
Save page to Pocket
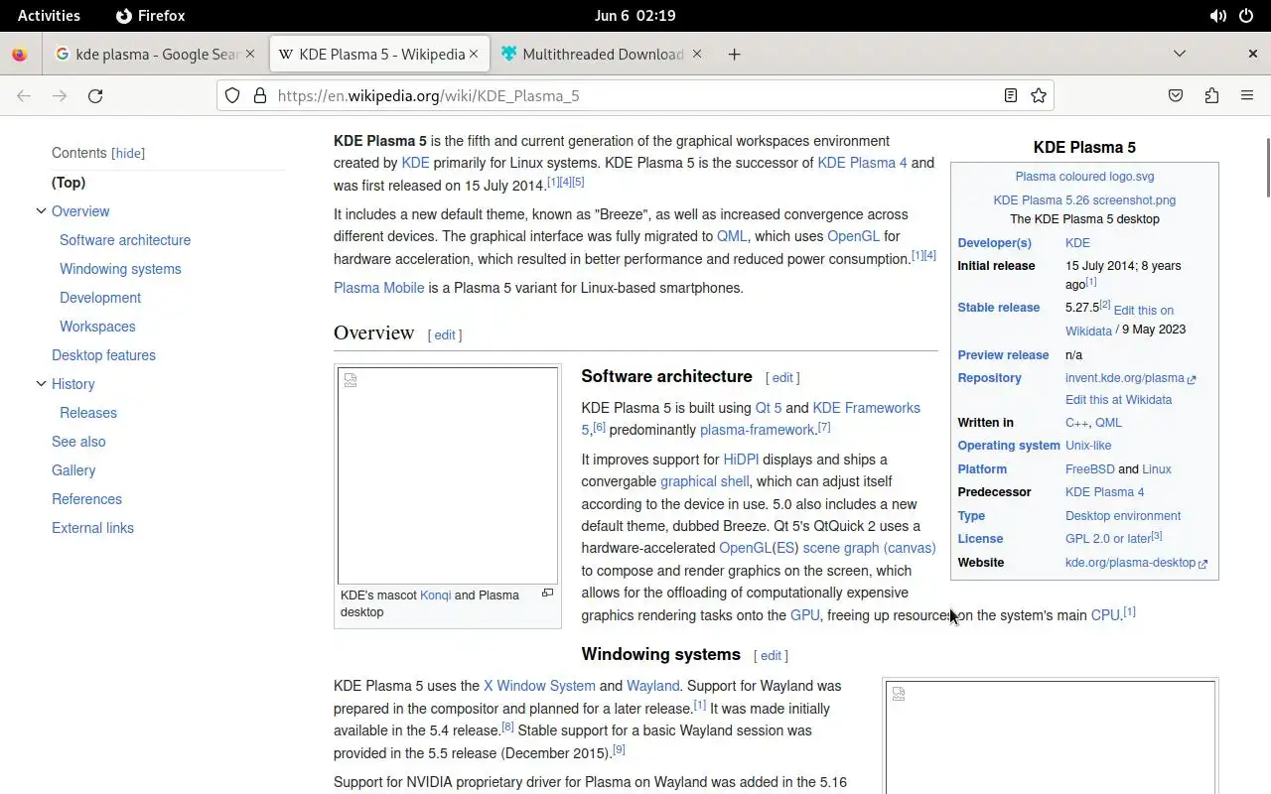coord(1176,95)
